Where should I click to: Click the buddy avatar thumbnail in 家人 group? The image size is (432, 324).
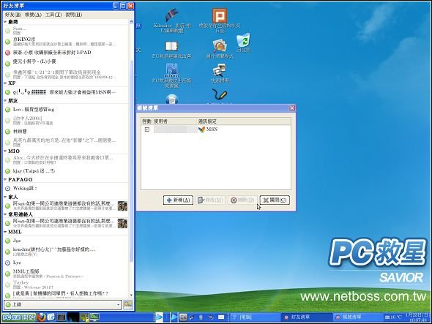pyautogui.click(x=122, y=206)
